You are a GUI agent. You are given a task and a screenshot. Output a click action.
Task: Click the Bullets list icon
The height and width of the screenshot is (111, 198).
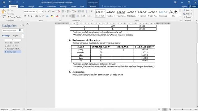point(63,12)
